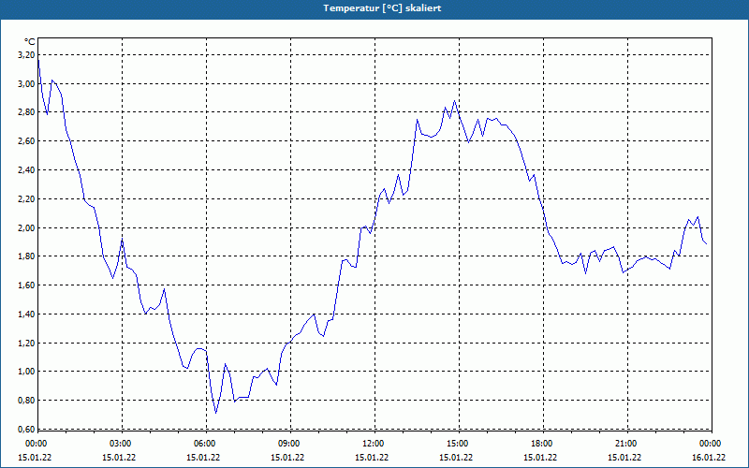
Task: Click the 'Temperatur [°C] skaliert' chart title
Action: pyautogui.click(x=382, y=8)
